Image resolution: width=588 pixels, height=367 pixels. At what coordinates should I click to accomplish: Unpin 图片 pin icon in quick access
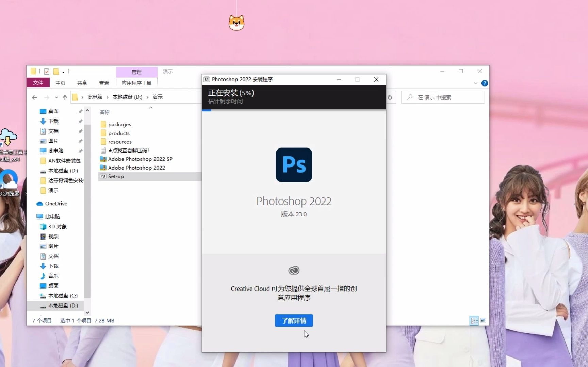point(80,141)
